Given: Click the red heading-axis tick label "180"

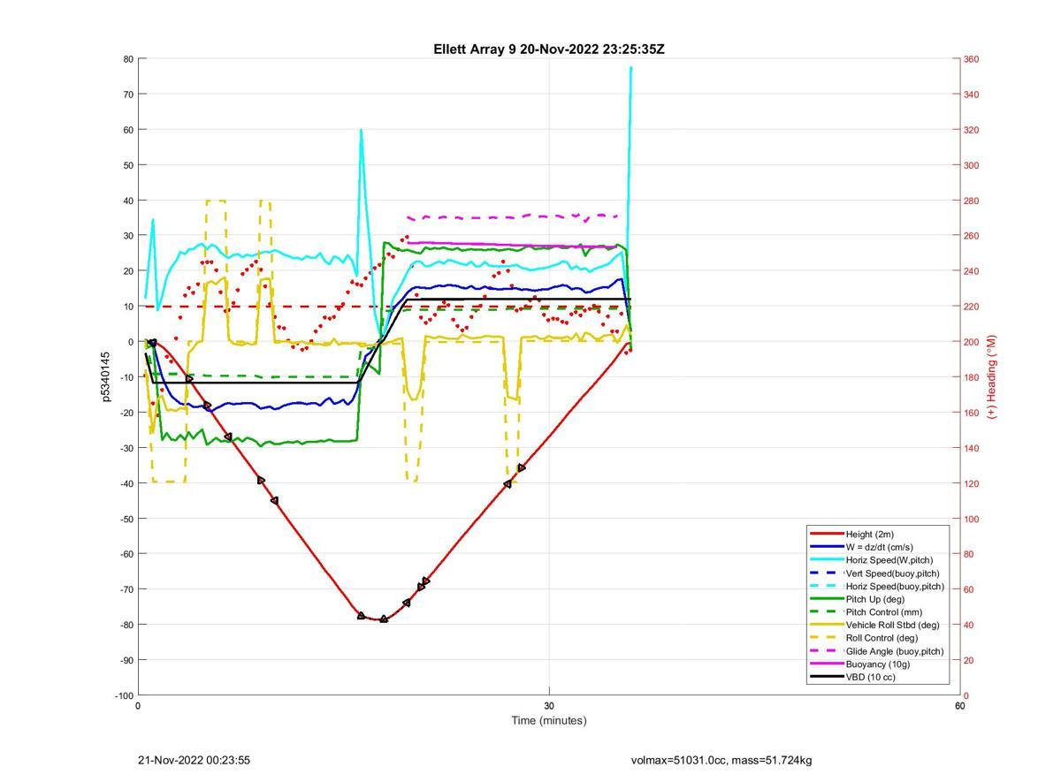Looking at the screenshot, I should click(971, 377).
